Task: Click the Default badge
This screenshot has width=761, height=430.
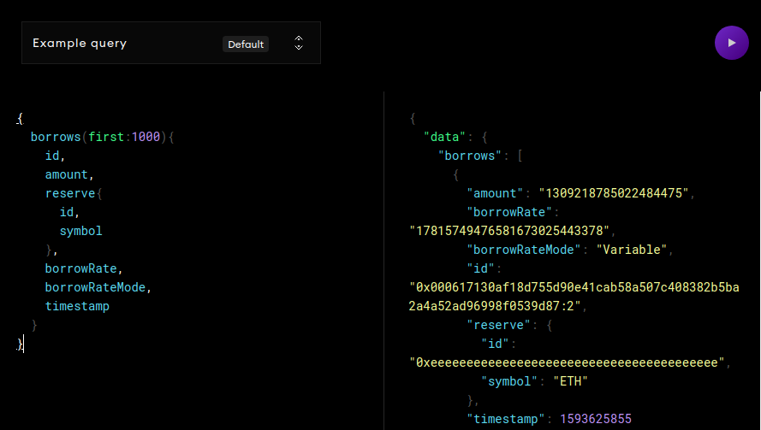Action: [246, 44]
